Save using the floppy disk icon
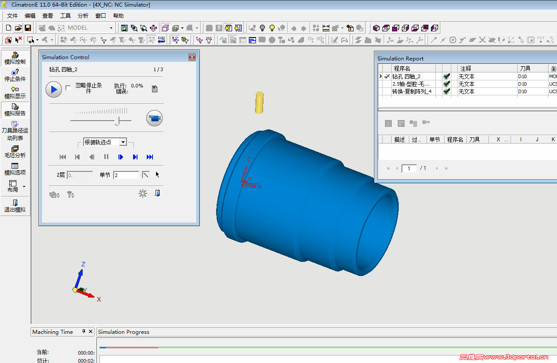557x363 pixels. pos(28,28)
